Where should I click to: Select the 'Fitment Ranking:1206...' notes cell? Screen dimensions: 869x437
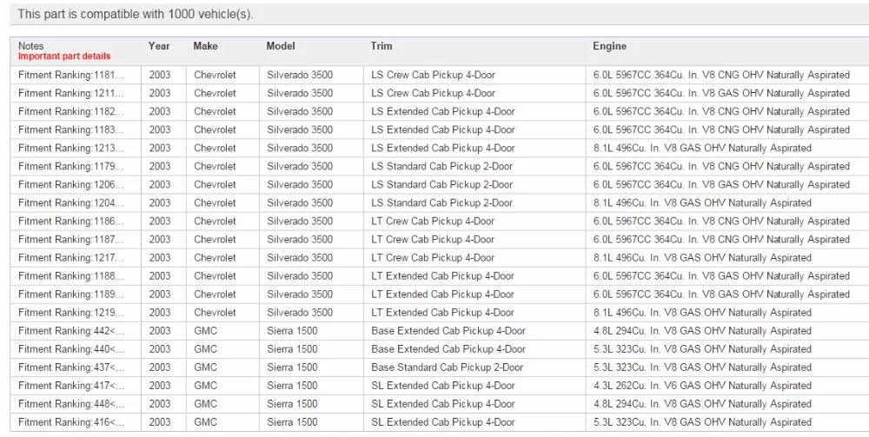pos(76,184)
